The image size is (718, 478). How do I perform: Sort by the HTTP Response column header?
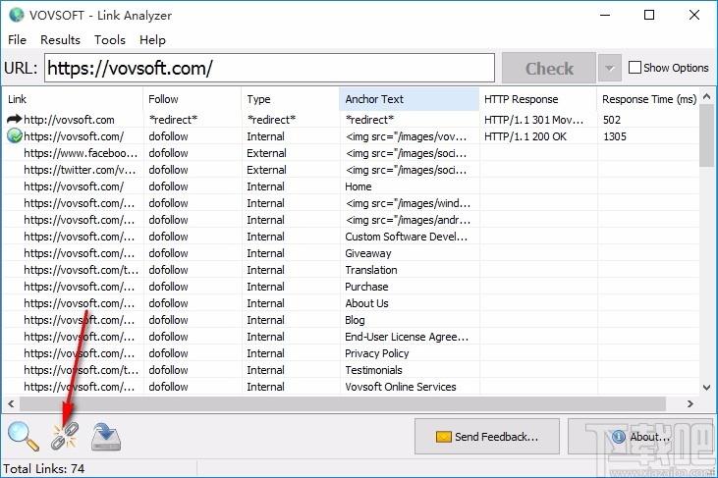pyautogui.click(x=538, y=99)
